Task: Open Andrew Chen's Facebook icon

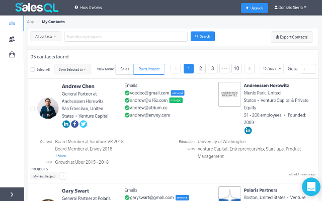Action: click(75, 124)
